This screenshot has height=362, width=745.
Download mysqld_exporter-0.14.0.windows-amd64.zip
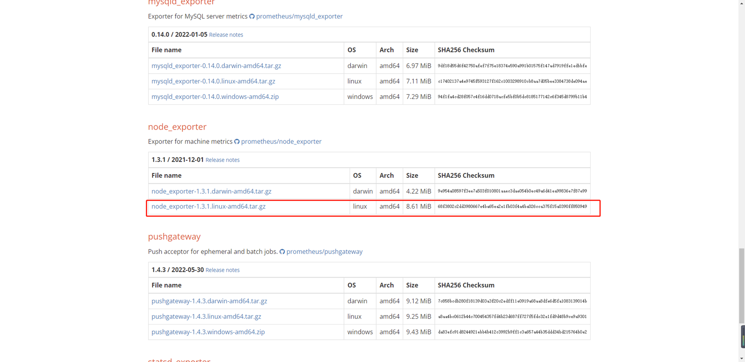click(x=215, y=97)
